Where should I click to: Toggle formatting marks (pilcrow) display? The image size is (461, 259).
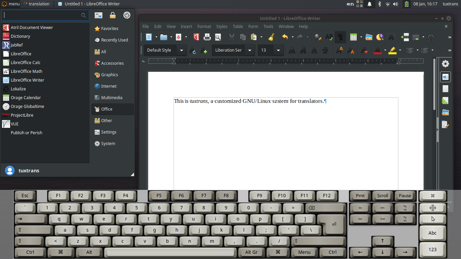(340, 37)
